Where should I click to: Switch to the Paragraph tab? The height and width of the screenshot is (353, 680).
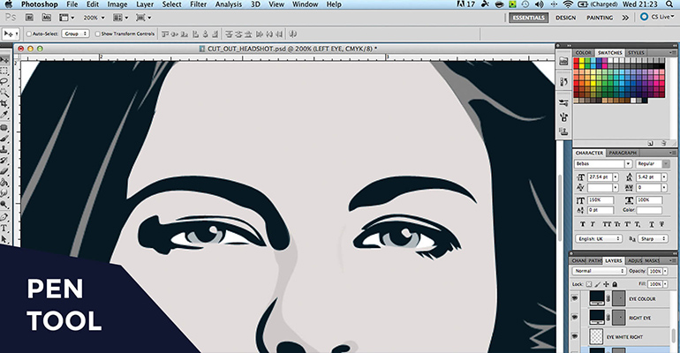click(x=623, y=153)
